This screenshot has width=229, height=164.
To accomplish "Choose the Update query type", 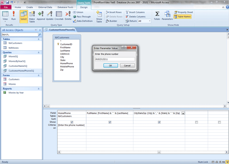I will pos(50,15).
